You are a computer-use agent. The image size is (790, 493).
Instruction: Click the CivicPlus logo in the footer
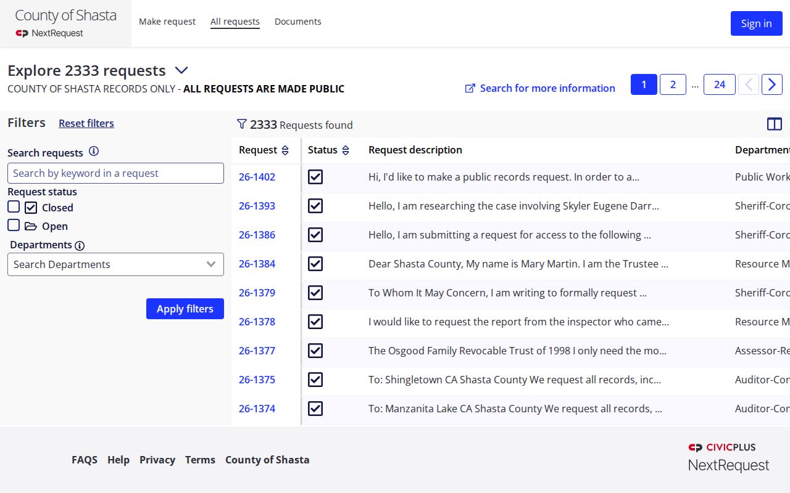coord(722,447)
